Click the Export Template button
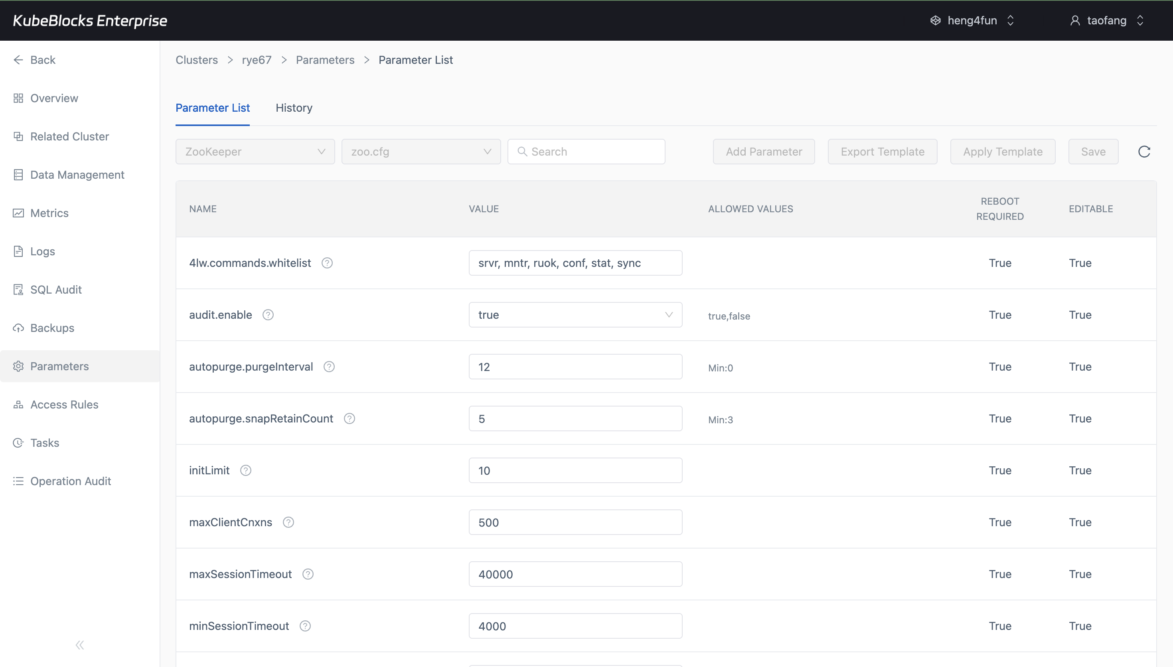 [882, 151]
